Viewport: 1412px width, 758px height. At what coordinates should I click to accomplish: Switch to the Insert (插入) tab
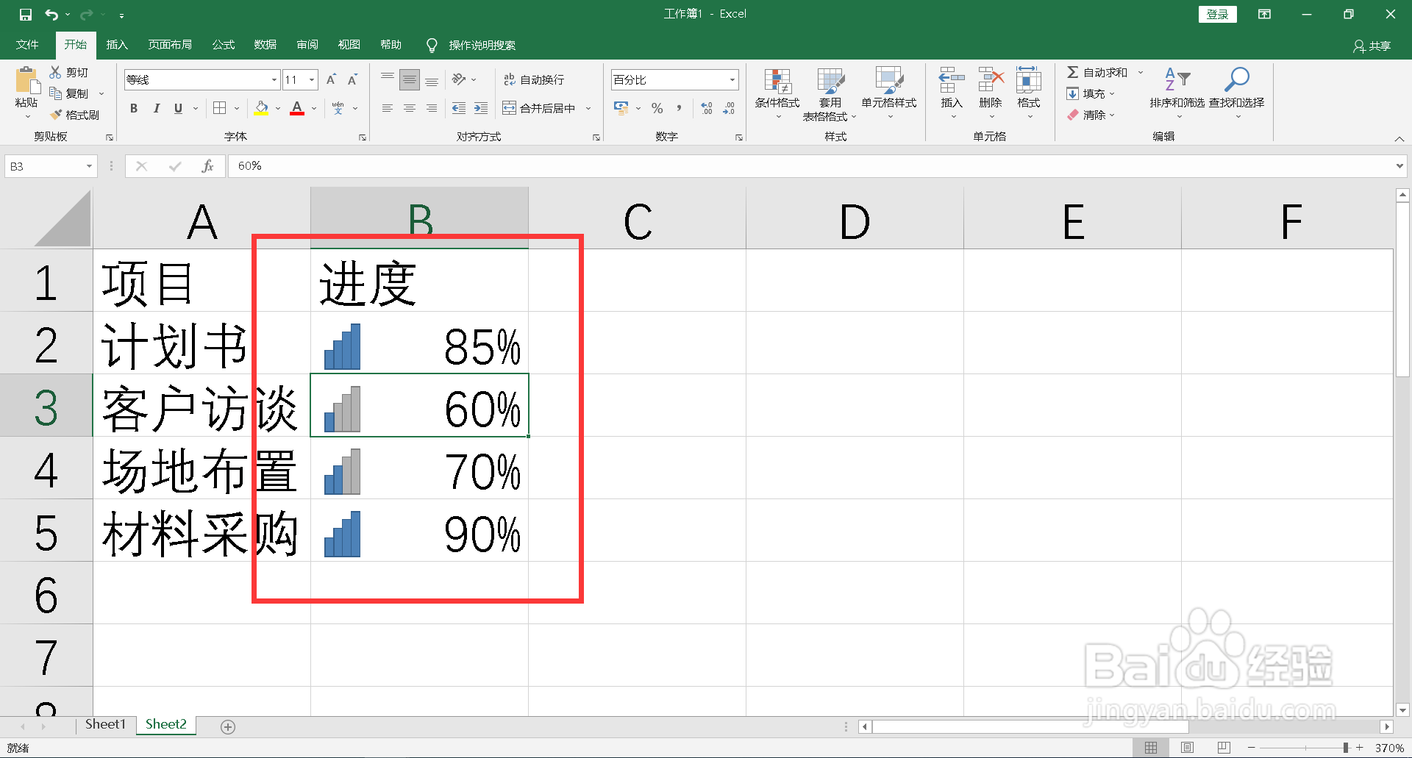coord(117,45)
